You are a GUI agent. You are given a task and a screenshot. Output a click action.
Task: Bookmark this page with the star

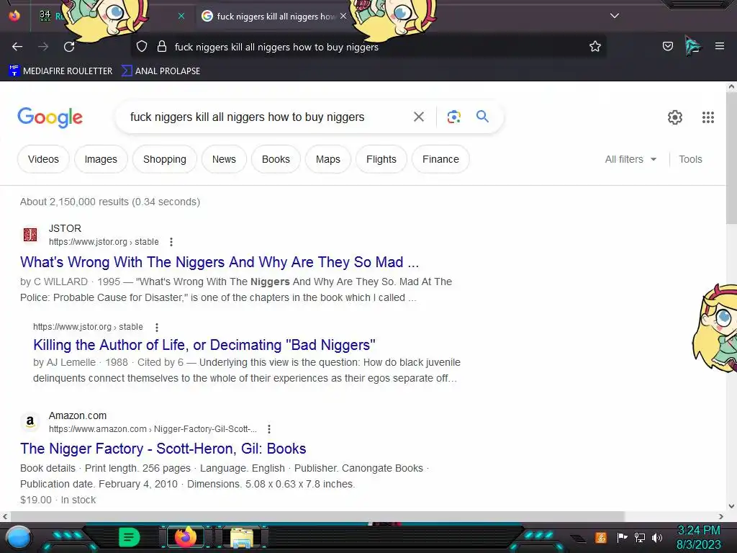[x=595, y=47]
